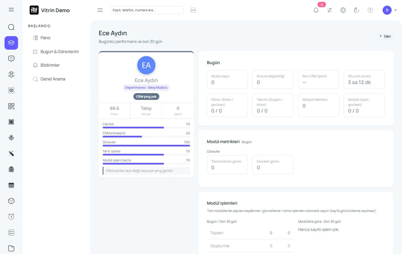Open the people group sidebar icon

pos(11,75)
